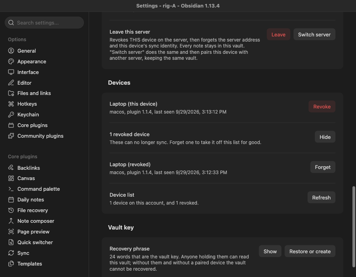Click the "Laptop (revoked)" label

[x=130, y=164]
